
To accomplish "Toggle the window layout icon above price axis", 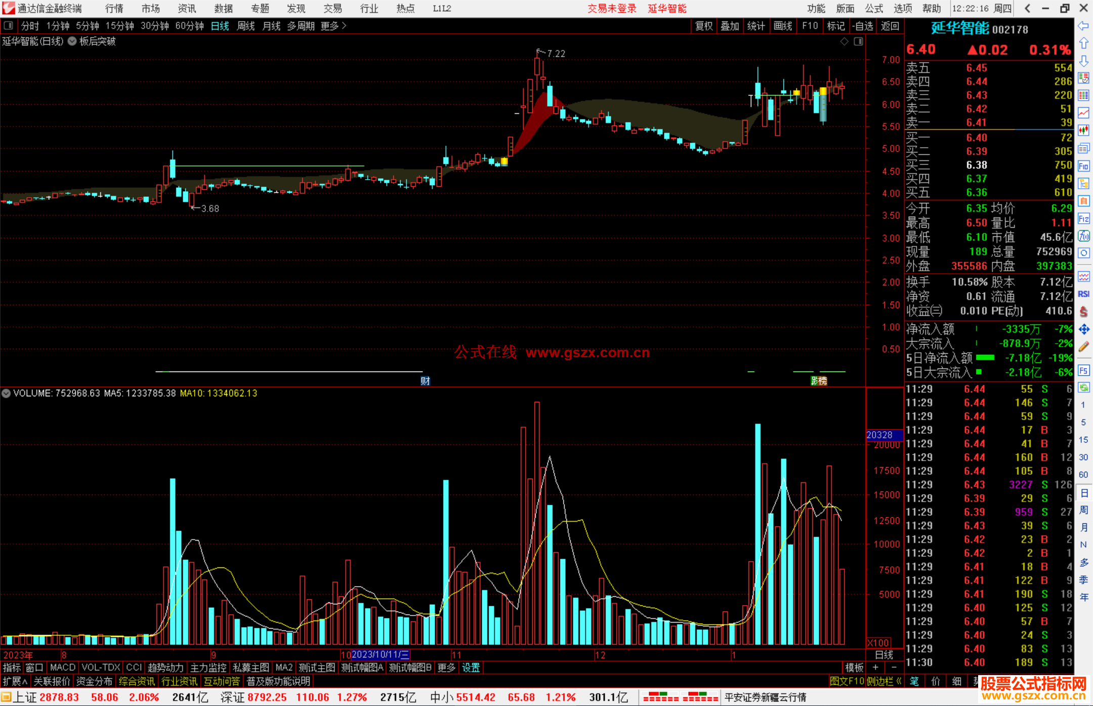I will click(858, 41).
